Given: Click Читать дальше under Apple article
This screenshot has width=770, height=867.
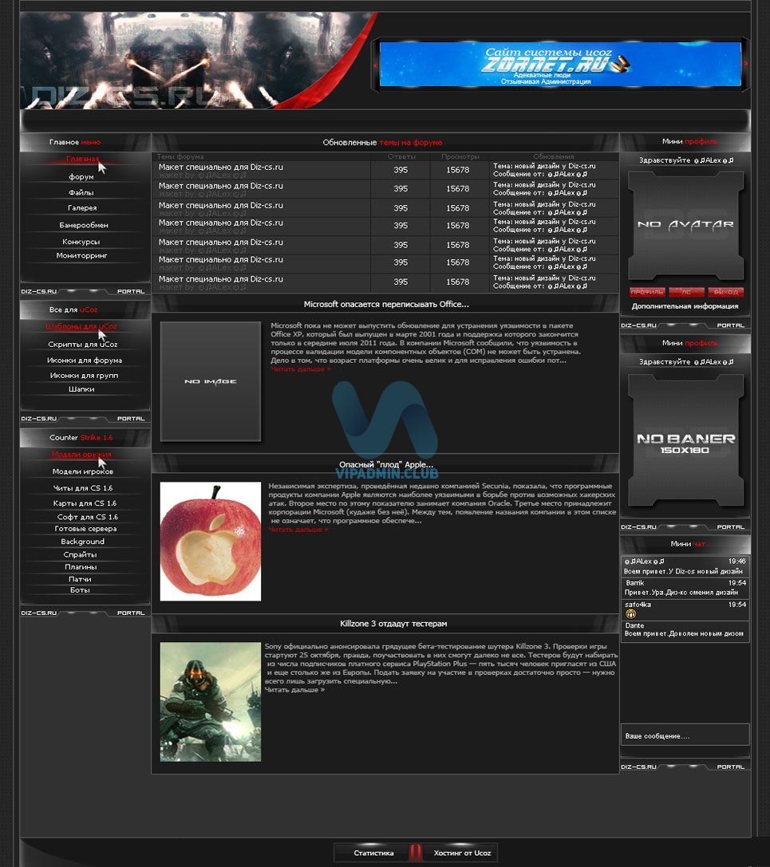Looking at the screenshot, I should pyautogui.click(x=298, y=529).
